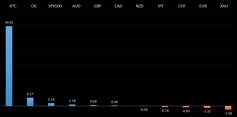
Task: Select the small AUD bar
Action: tap(72, 105)
